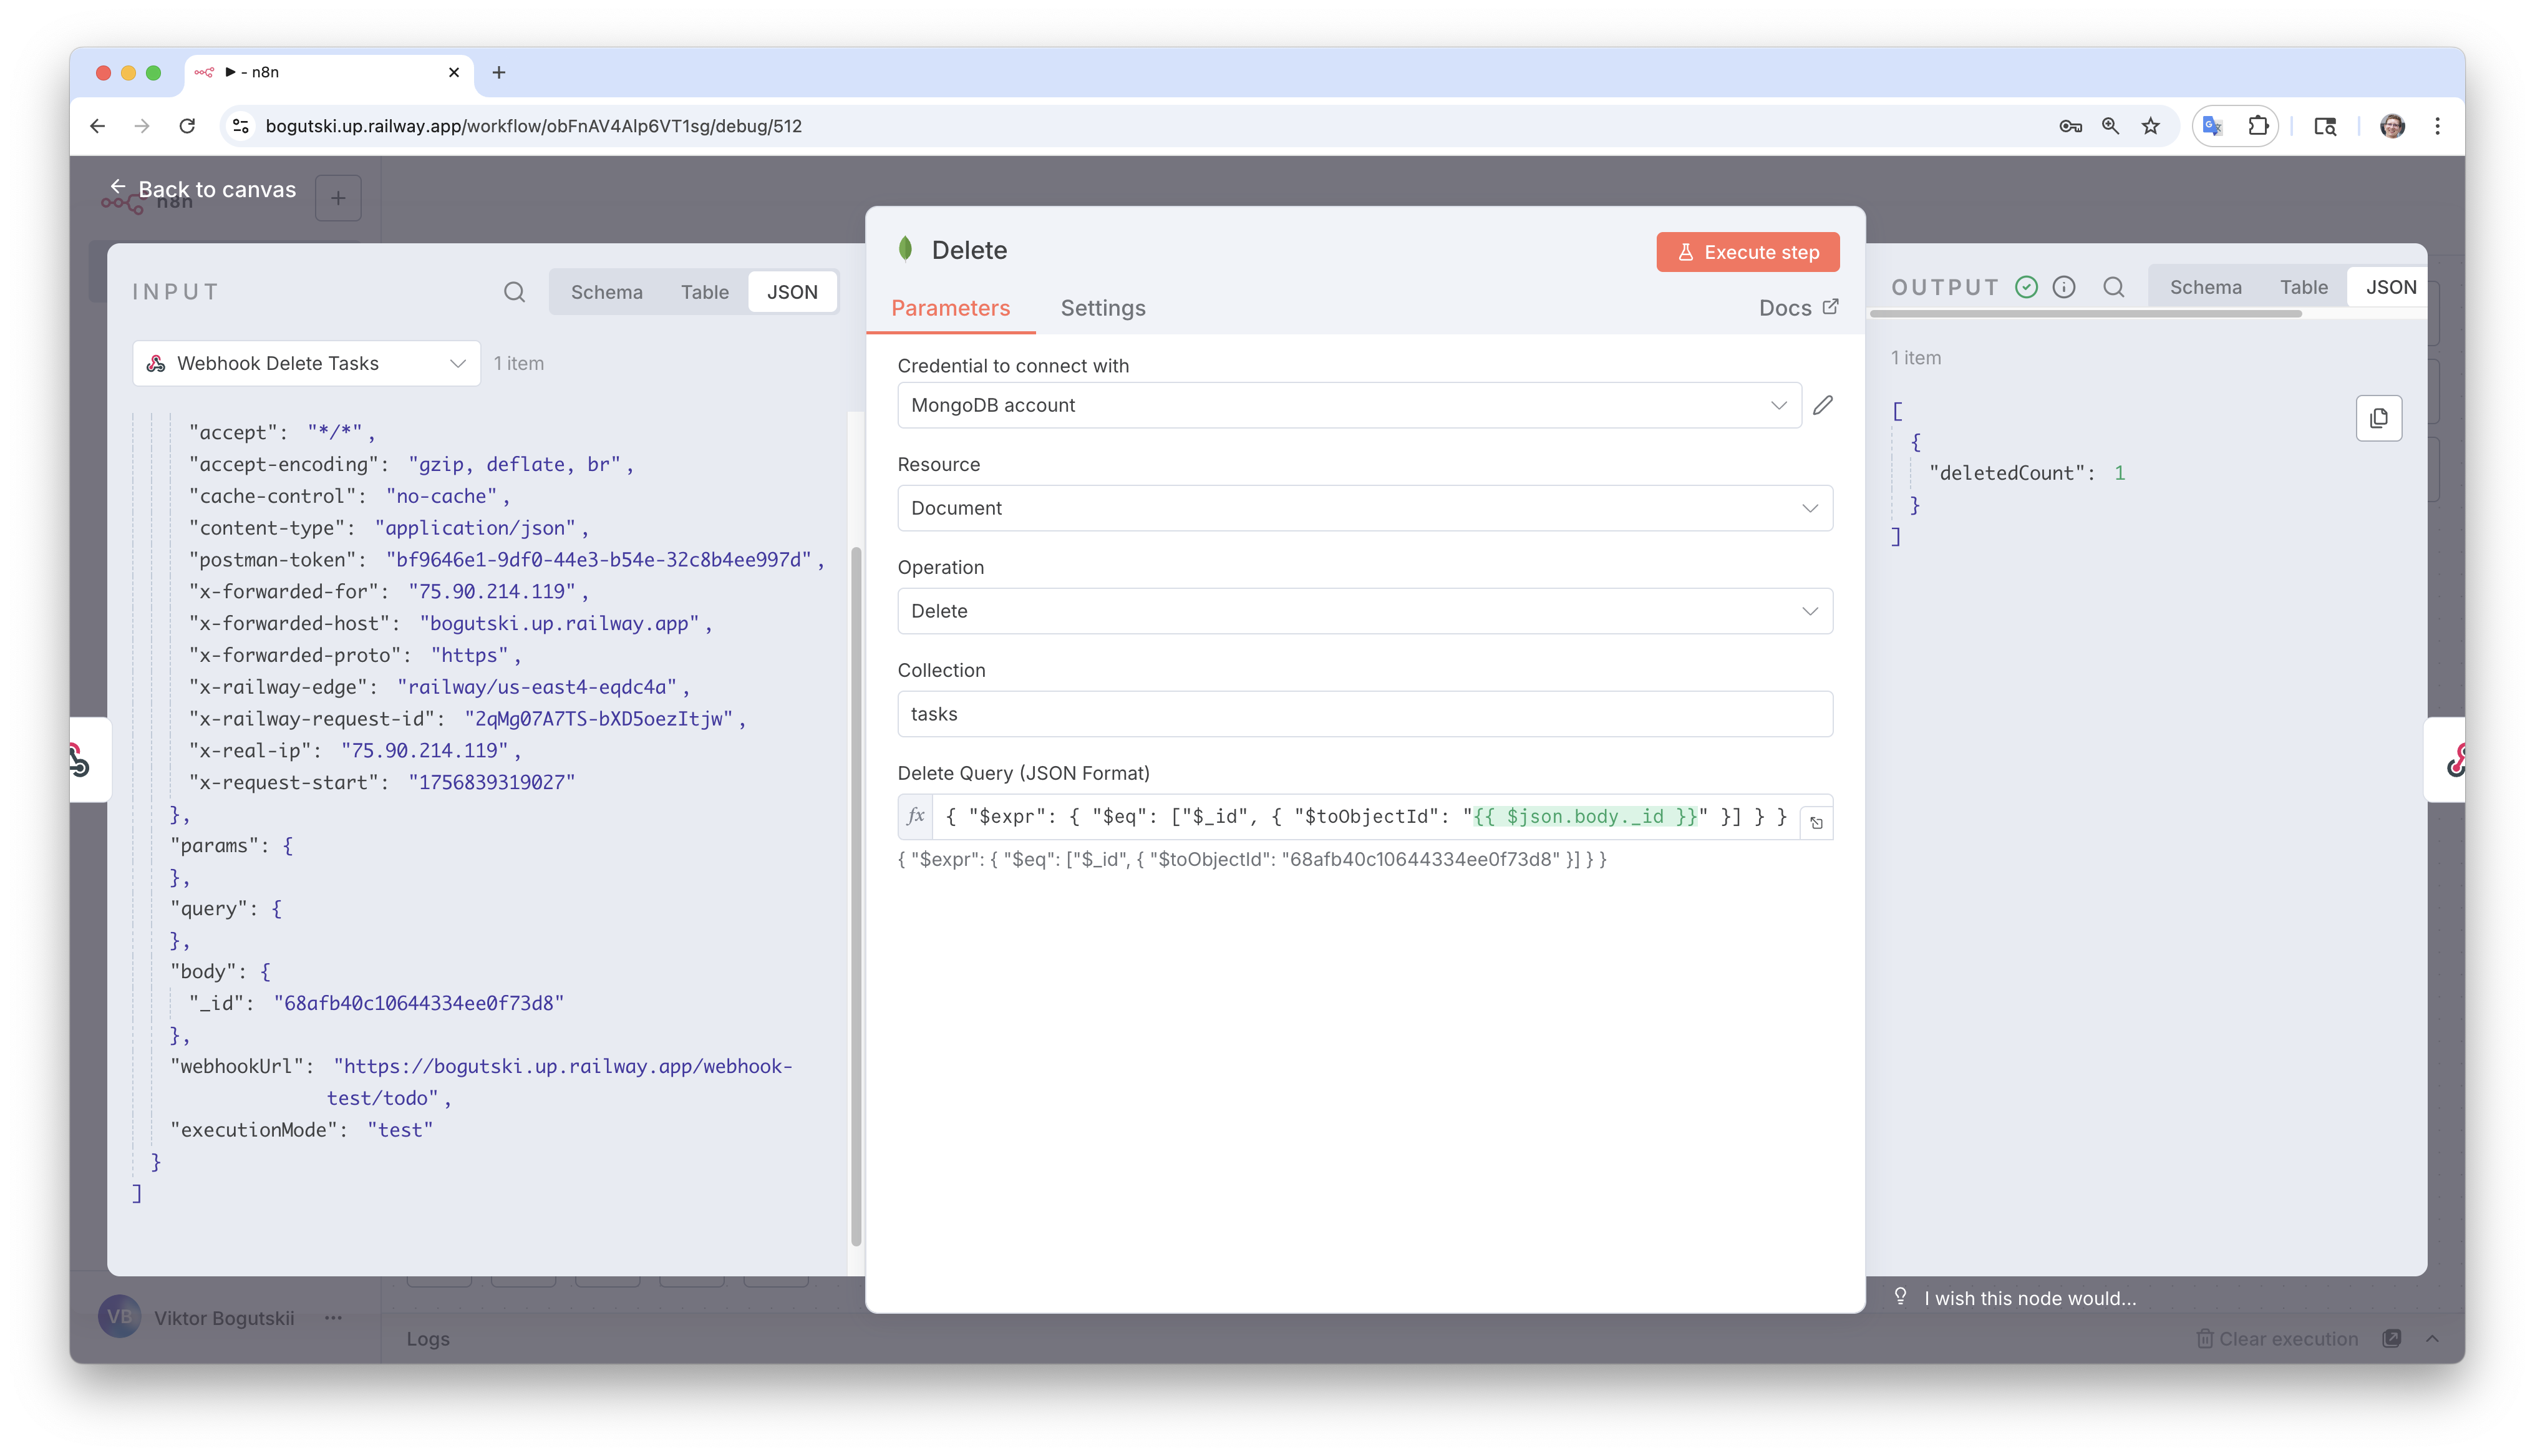Open the Docs link
The width and height of the screenshot is (2535, 1456).
coord(1797,308)
